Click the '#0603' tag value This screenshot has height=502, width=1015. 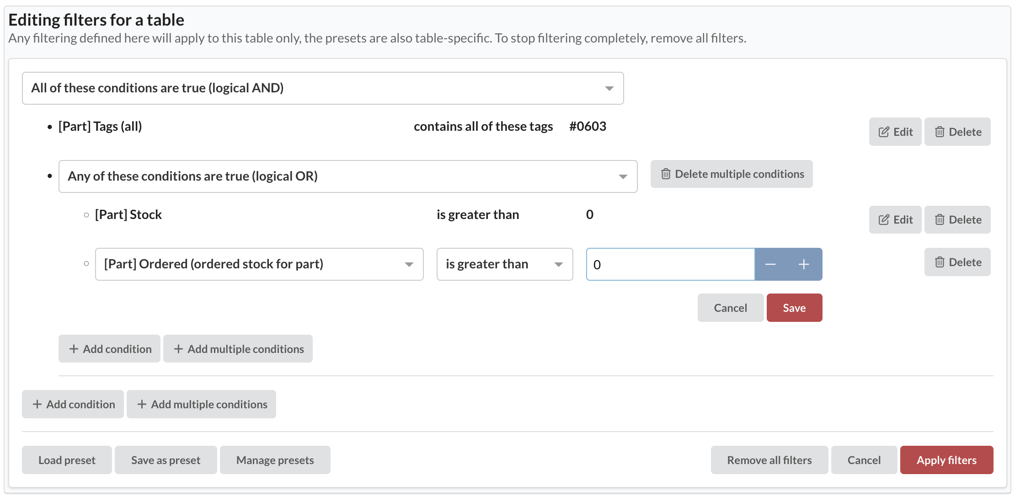pyautogui.click(x=588, y=126)
